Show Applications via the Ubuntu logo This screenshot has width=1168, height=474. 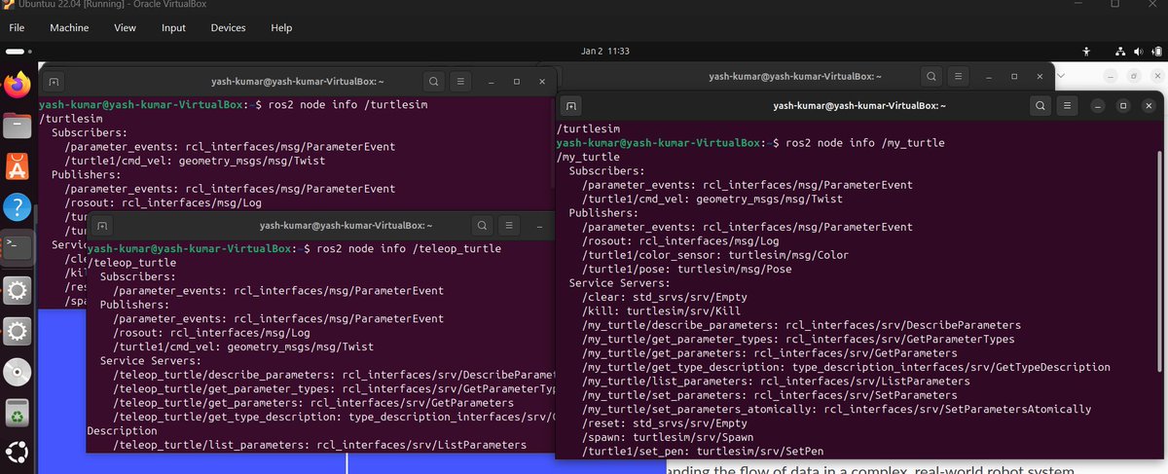[18, 454]
